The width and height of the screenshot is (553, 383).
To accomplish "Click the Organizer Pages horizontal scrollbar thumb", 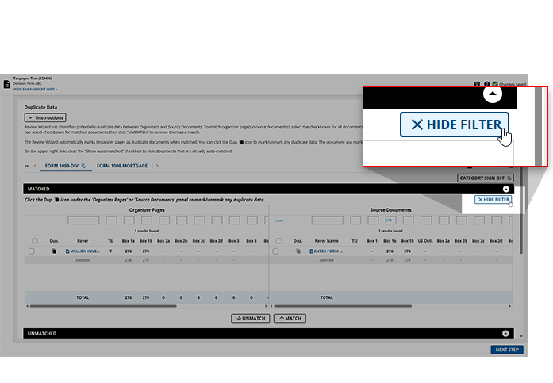I will coord(103,306).
